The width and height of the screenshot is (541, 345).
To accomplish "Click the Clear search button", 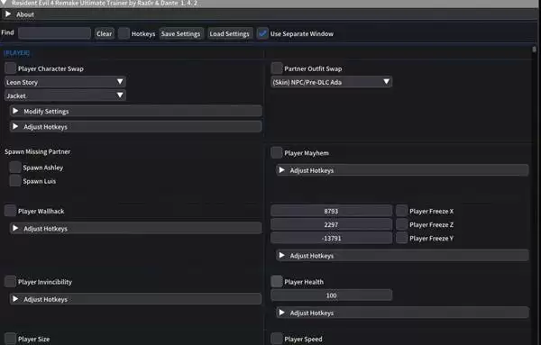I will (x=105, y=33).
